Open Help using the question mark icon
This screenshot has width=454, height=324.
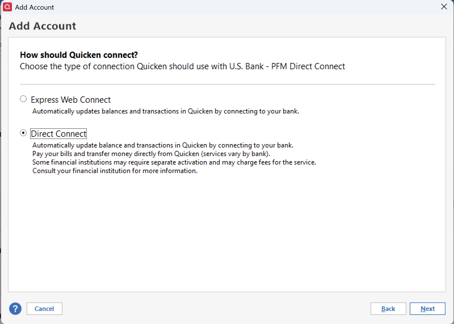pos(15,309)
